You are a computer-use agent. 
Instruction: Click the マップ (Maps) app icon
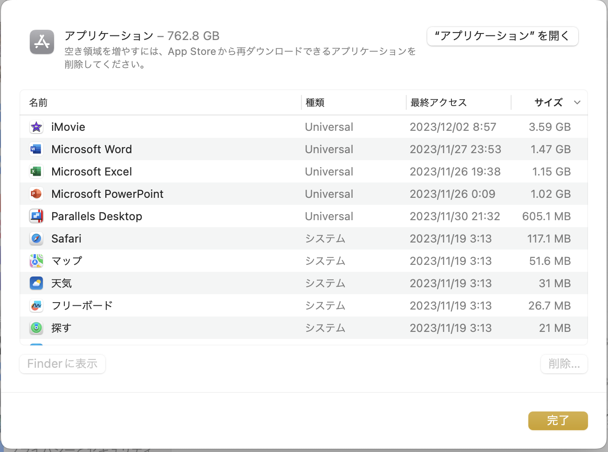coord(36,261)
